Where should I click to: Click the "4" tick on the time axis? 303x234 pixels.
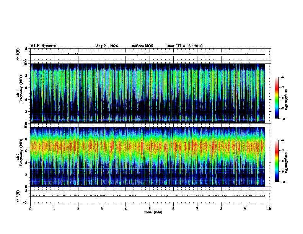[126, 209]
